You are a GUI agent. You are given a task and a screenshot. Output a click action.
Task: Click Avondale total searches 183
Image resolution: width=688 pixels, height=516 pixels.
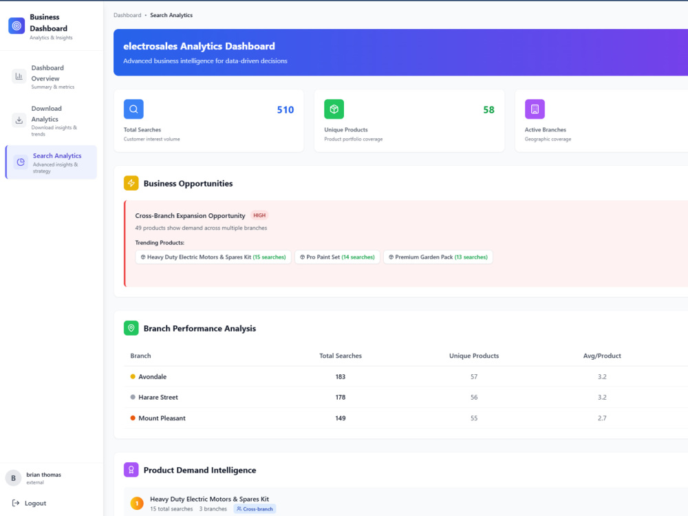click(x=341, y=376)
